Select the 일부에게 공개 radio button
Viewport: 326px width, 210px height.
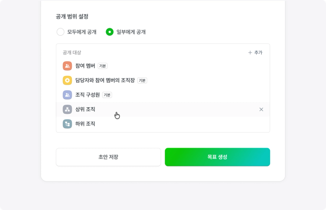point(109,32)
